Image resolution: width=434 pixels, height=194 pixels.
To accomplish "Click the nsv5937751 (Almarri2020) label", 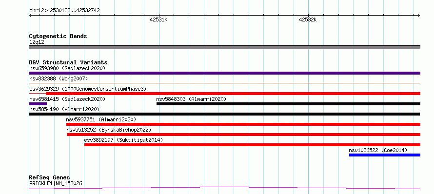I will [101, 119].
